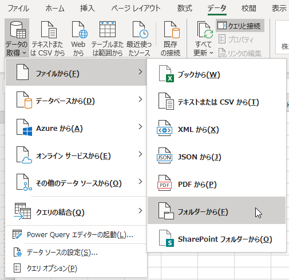
Task: Expand the Azure から(A) submenu arrow
Action: 140,127
